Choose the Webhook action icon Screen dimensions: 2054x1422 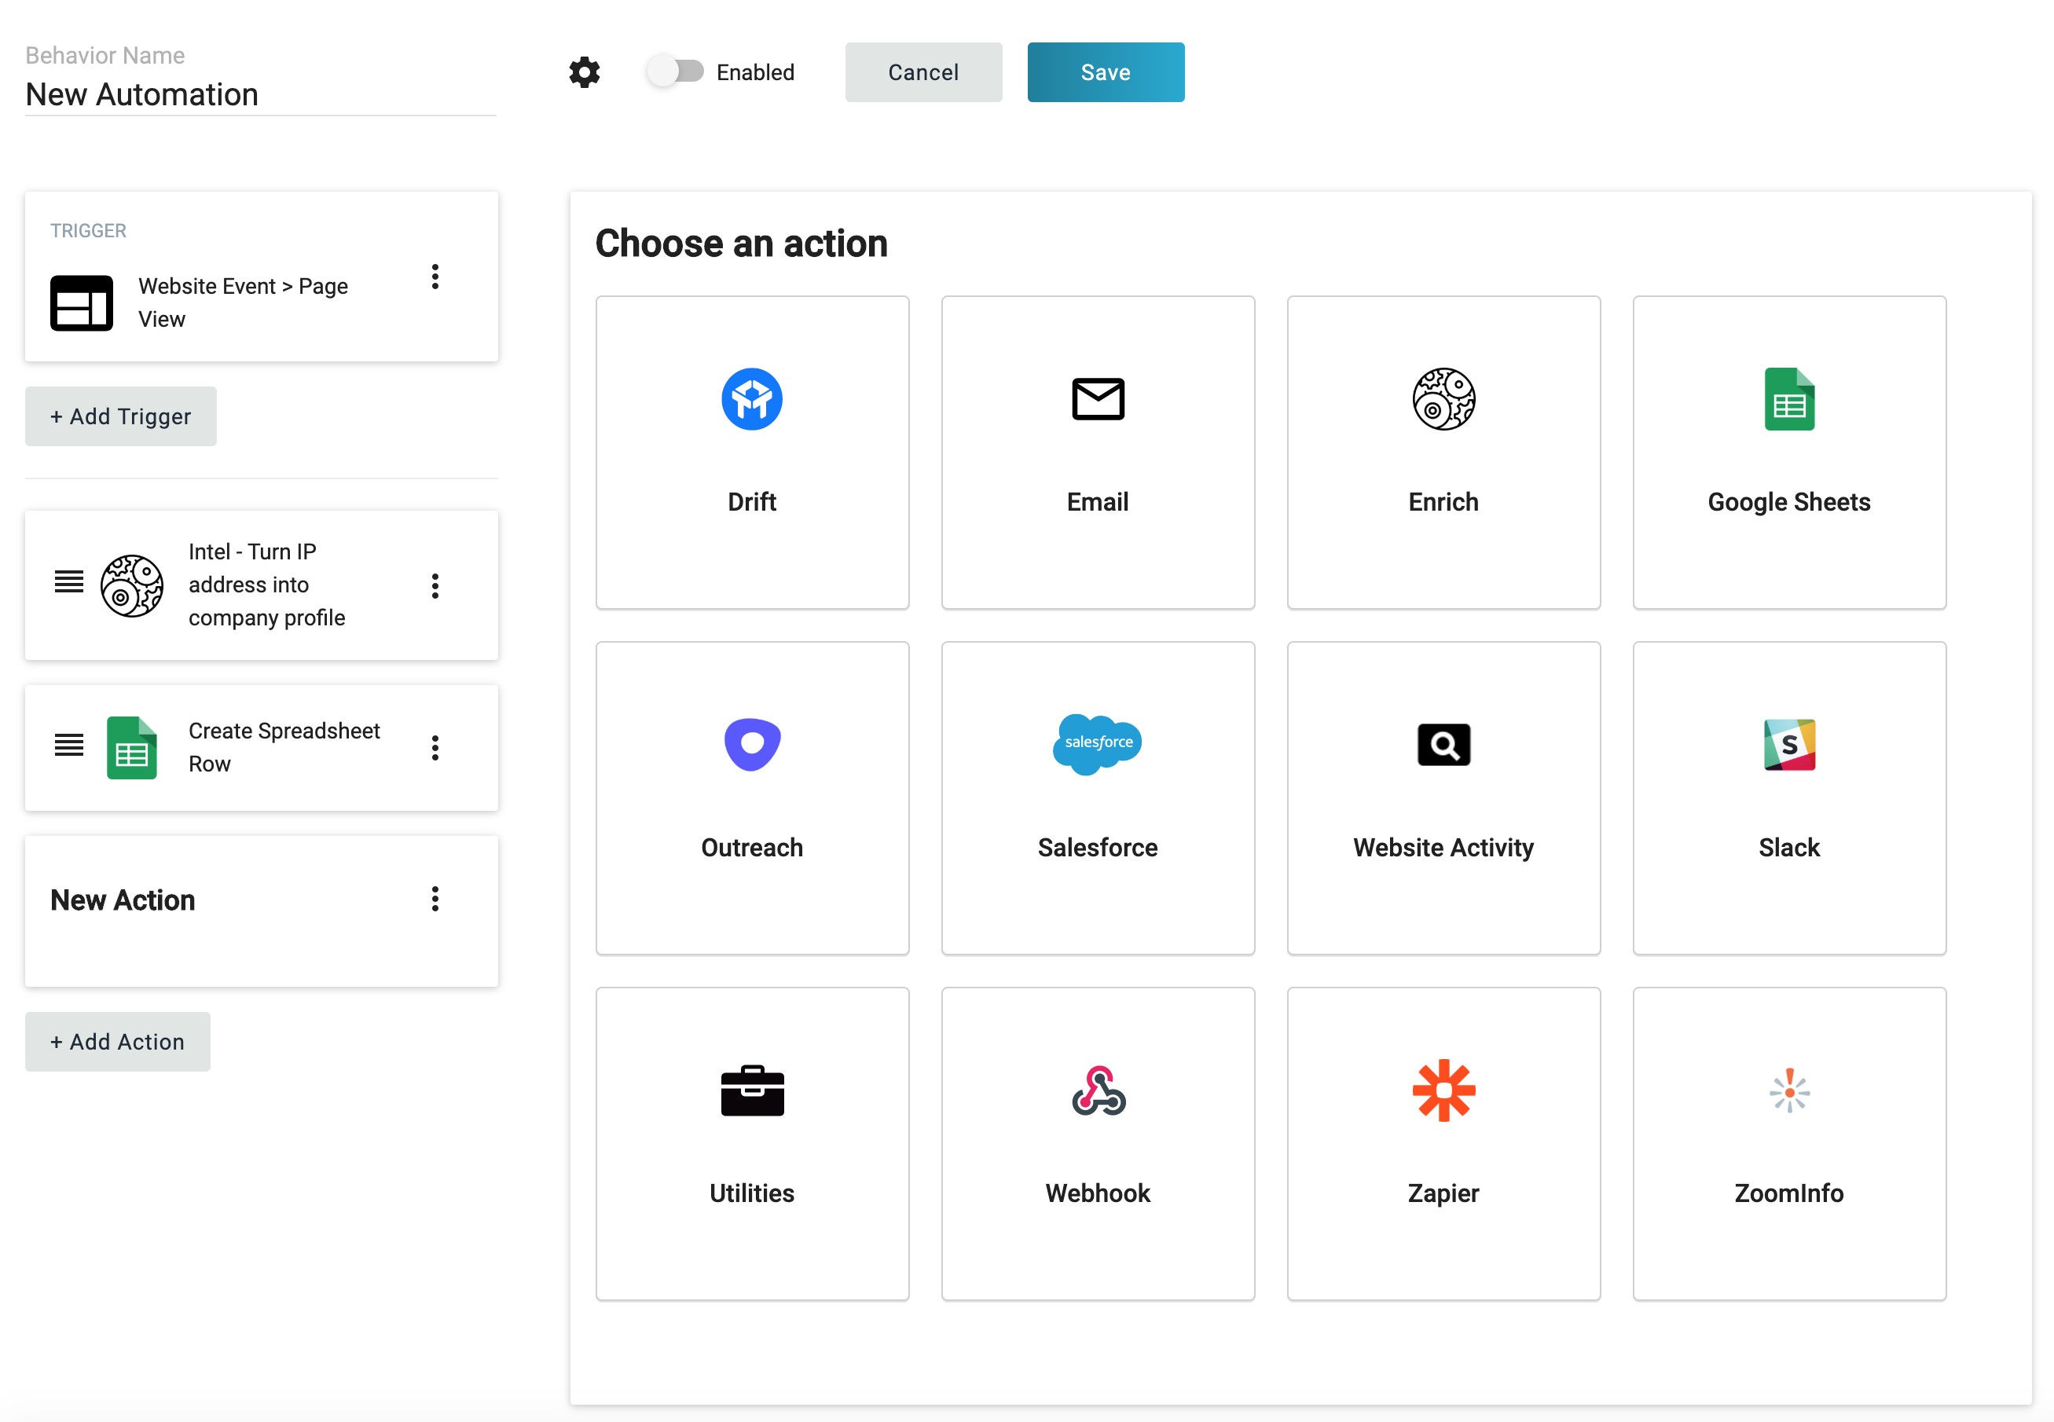(x=1098, y=1090)
